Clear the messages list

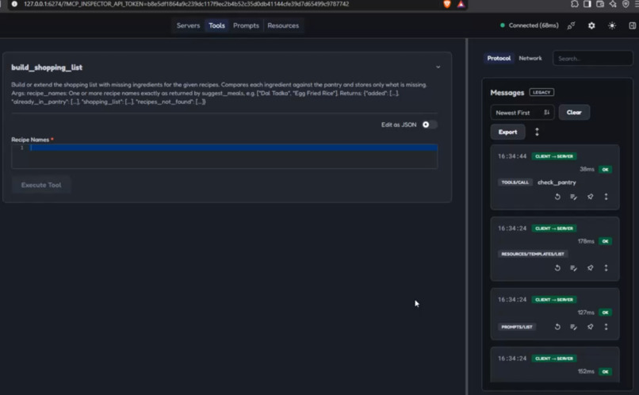pyautogui.click(x=574, y=113)
